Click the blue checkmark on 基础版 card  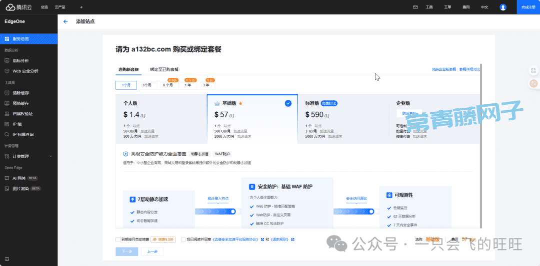(x=288, y=103)
